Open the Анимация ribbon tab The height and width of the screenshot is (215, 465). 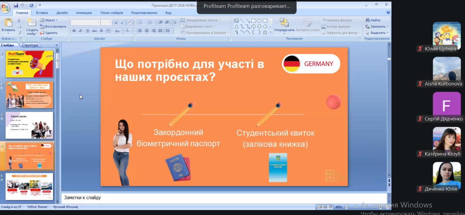[x=84, y=13]
